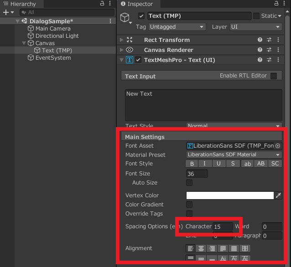Expand the Rect Transform component
The height and width of the screenshot is (267, 291).
click(x=122, y=40)
